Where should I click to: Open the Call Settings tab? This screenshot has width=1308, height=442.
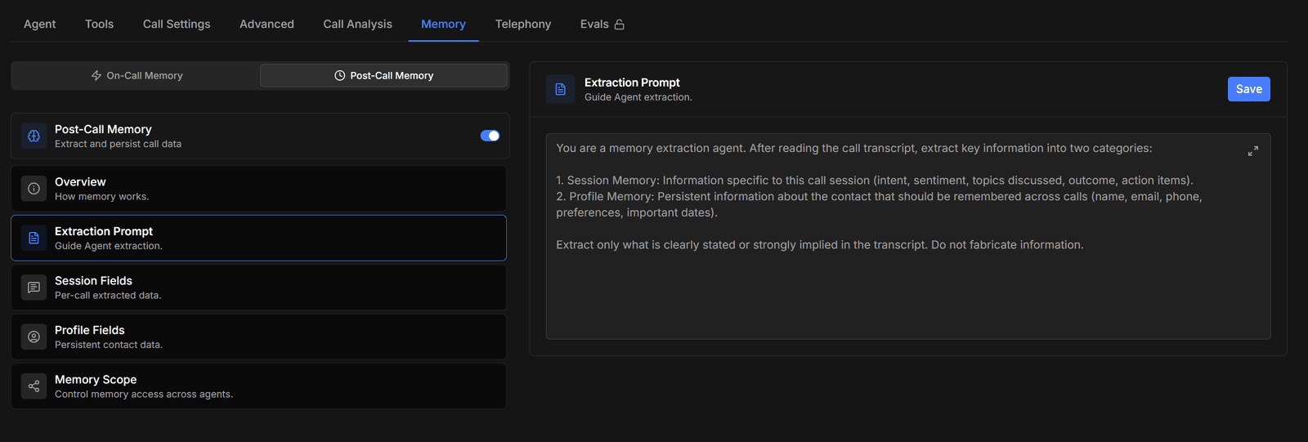tap(177, 24)
